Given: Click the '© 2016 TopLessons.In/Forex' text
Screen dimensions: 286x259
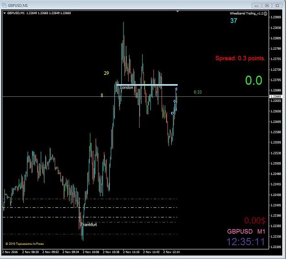Looking at the screenshot, I should [25, 244].
